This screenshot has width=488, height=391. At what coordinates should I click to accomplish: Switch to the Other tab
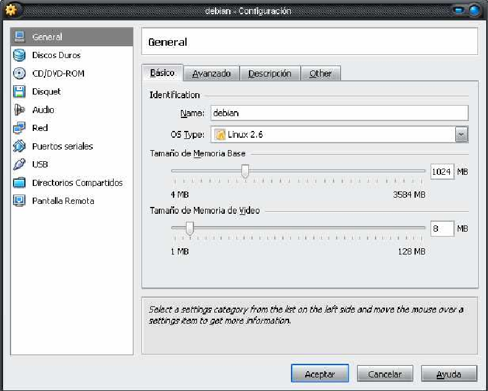(x=321, y=74)
